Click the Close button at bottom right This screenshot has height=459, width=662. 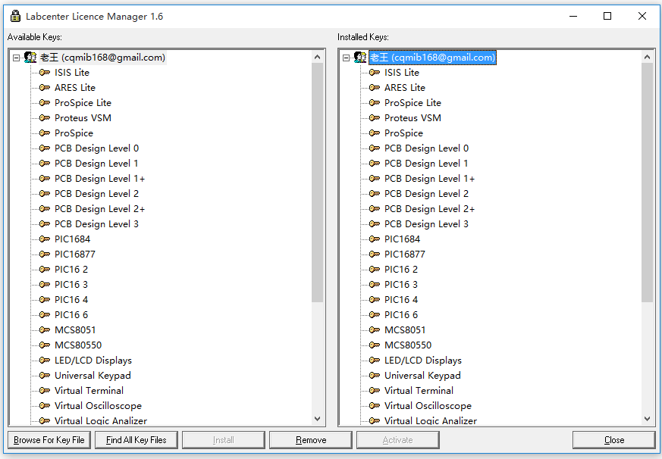pyautogui.click(x=613, y=440)
